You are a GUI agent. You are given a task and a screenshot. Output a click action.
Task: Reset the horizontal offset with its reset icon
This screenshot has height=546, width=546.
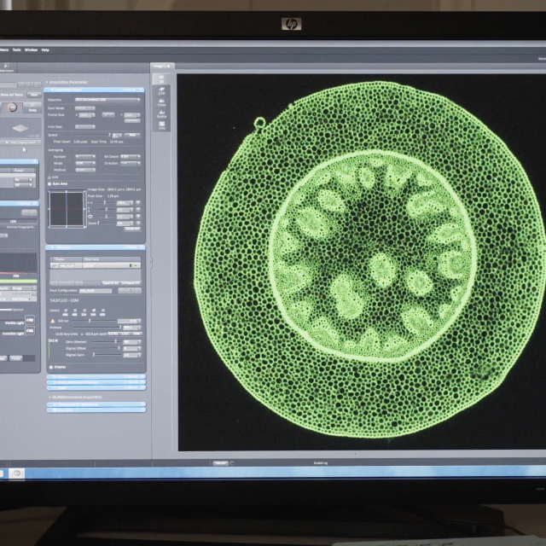coord(138,203)
